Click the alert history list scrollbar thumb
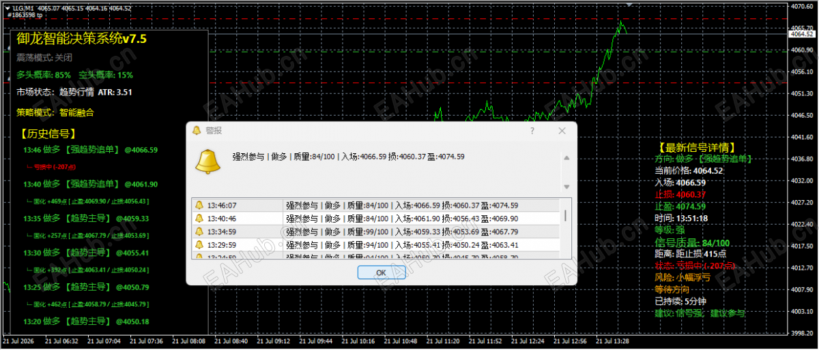 point(565,215)
